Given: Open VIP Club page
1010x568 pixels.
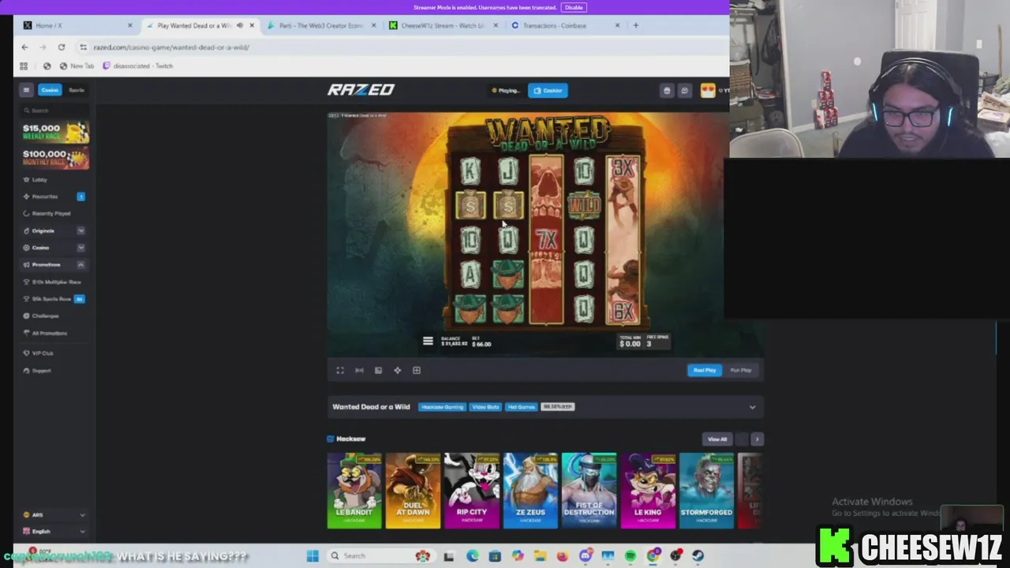Looking at the screenshot, I should pos(43,353).
